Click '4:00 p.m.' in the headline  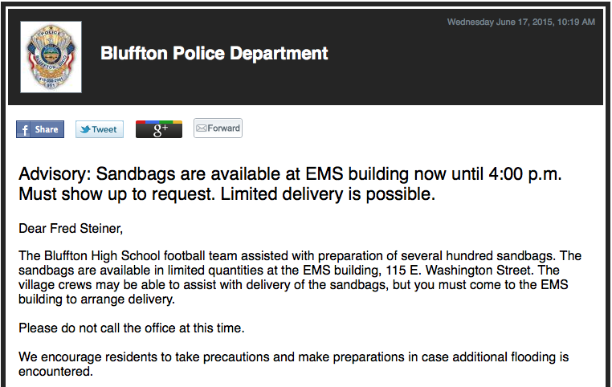tap(525, 174)
